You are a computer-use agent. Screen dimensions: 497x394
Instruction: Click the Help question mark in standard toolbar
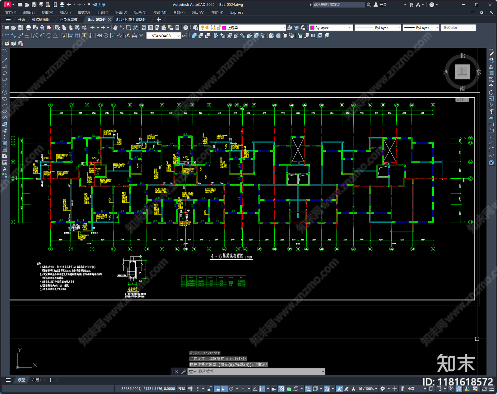186,28
